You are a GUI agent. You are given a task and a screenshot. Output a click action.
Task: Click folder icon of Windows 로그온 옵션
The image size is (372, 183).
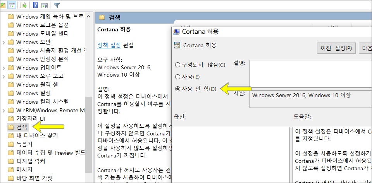coord(11,25)
